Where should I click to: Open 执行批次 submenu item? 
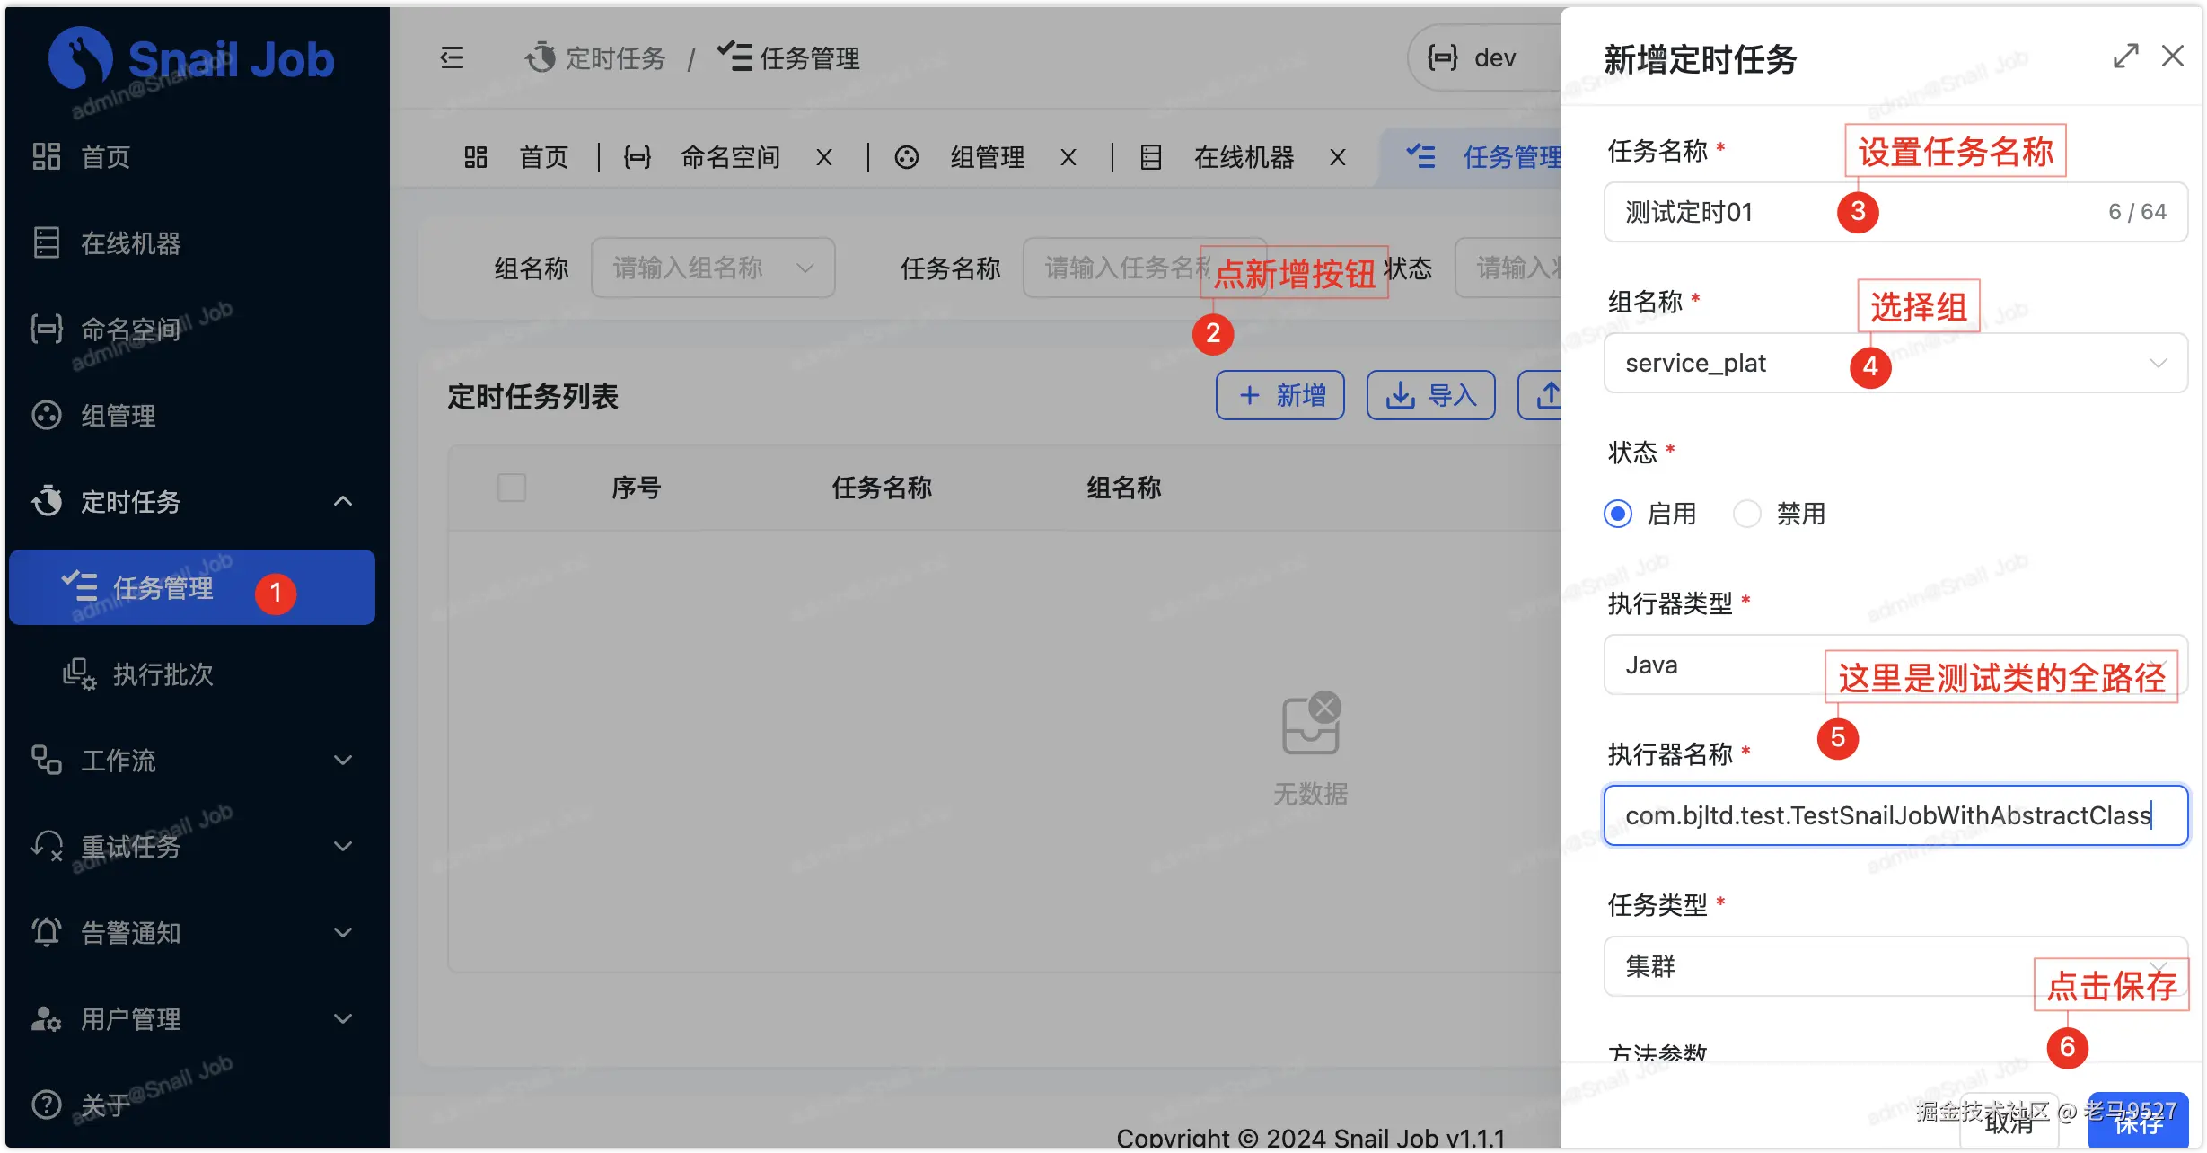163,674
